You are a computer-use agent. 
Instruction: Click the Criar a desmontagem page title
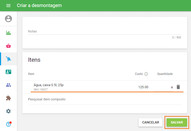pos(39,5)
